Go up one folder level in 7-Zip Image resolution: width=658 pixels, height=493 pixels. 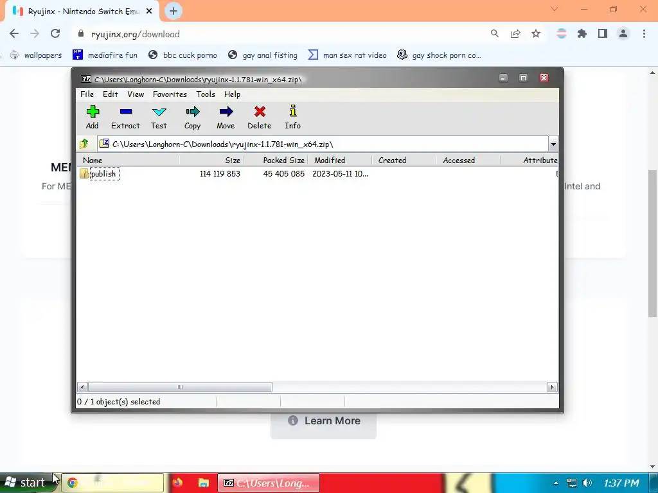(84, 144)
